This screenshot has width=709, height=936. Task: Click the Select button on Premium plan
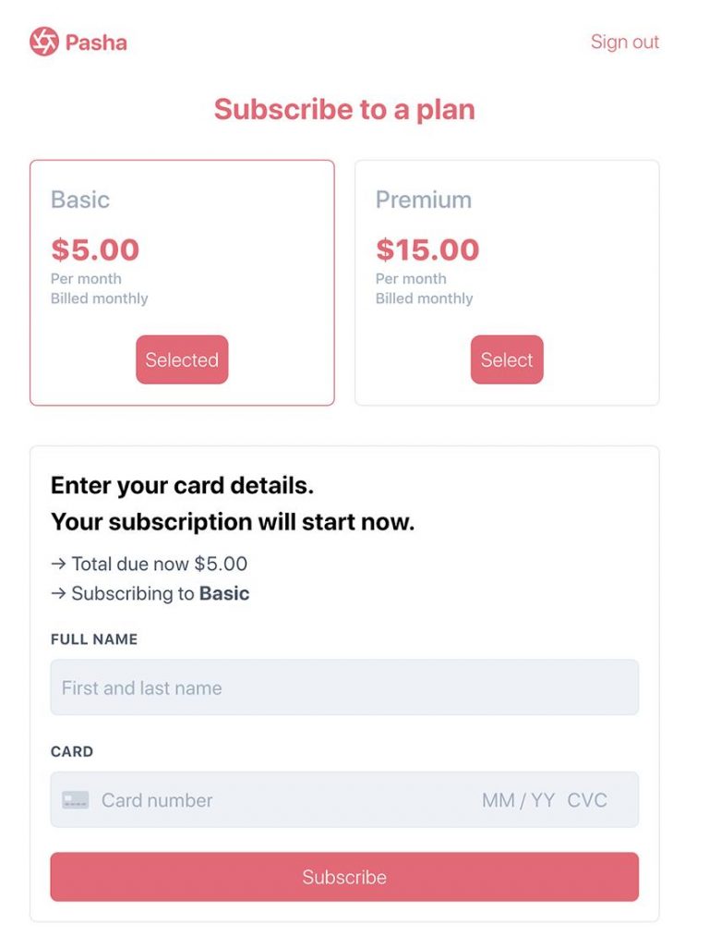(x=506, y=359)
